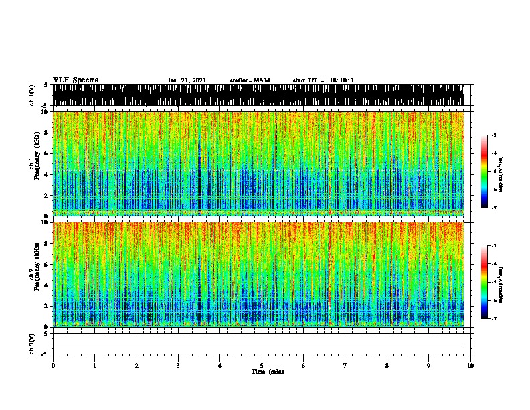Click the '6' tick on ch.1 frequency axis
The height and width of the screenshot is (410, 530).
pyautogui.click(x=47, y=153)
